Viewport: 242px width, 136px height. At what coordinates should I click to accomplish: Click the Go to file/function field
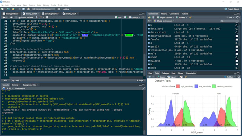point(43,9)
